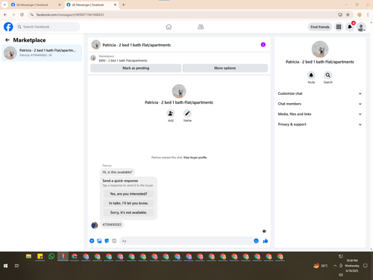Open Task View on the taskbar

pyautogui.click(x=16, y=266)
